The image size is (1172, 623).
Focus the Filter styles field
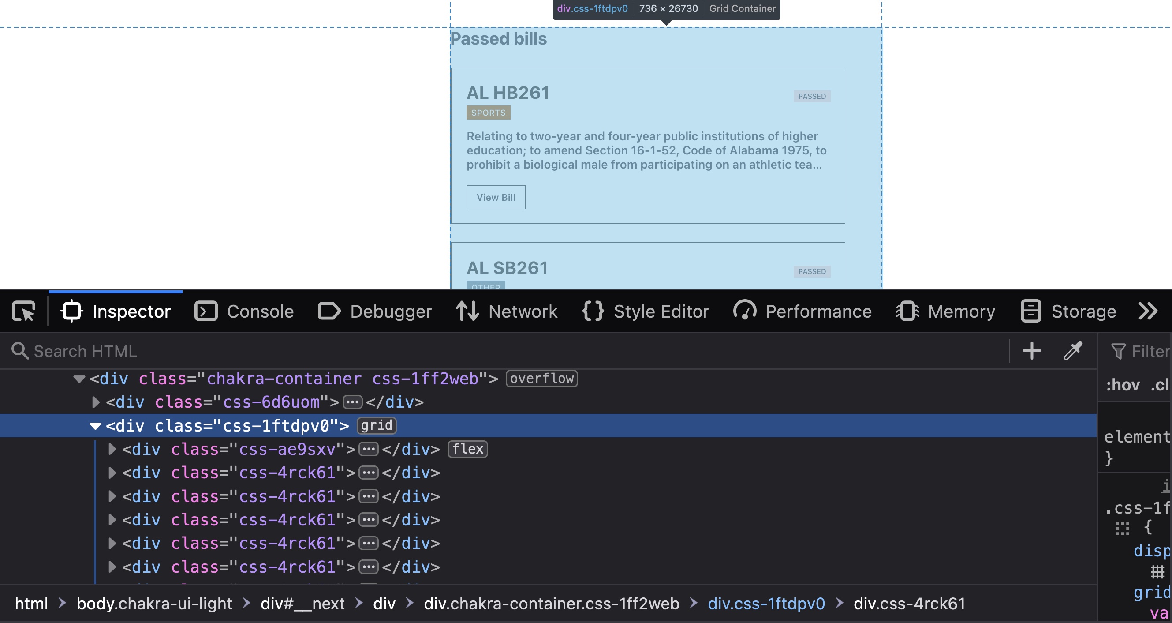point(1141,351)
